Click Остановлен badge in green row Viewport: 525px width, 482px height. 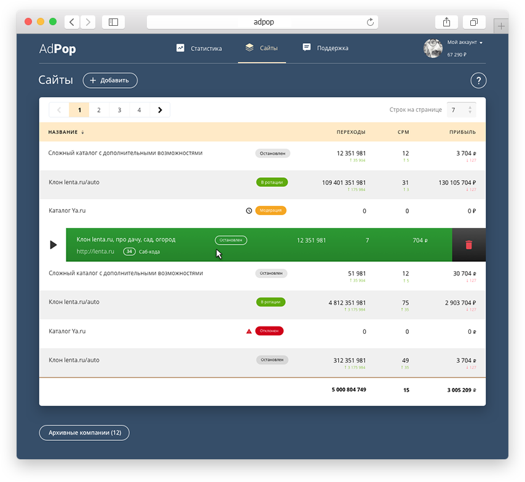point(231,240)
